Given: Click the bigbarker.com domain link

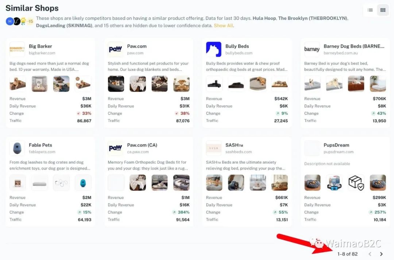Looking at the screenshot, I should pyautogui.click(x=42, y=53).
